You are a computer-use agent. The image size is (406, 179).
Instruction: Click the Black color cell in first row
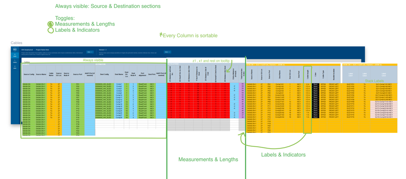(x=315, y=84)
